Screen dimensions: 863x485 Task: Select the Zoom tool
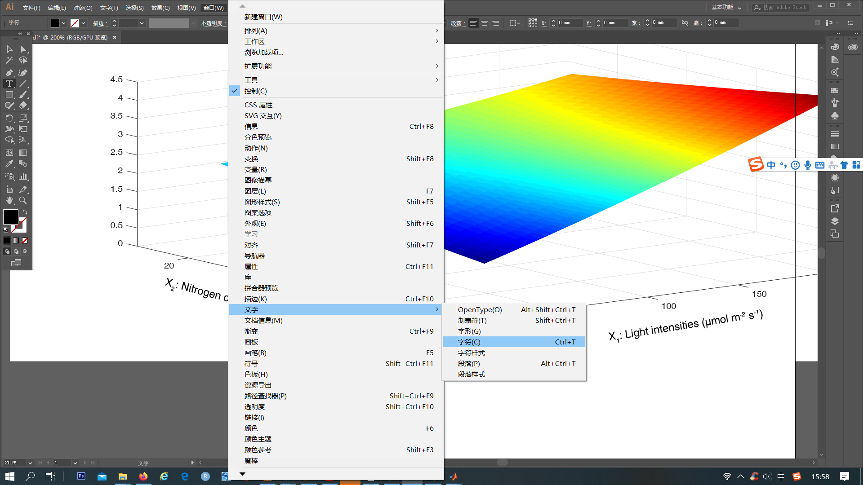[x=23, y=201]
